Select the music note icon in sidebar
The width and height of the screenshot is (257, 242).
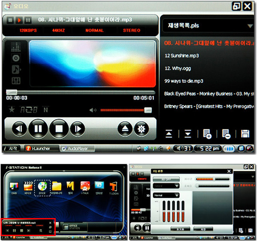click(x=16, y=69)
